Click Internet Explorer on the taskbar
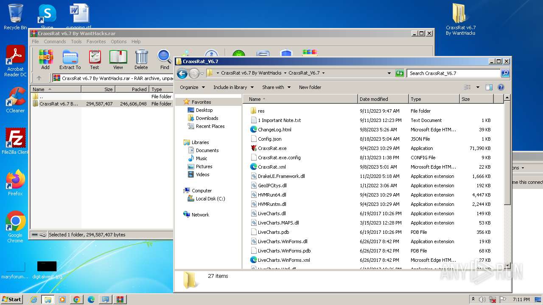Viewport: 543px width, 305px height. tap(34, 299)
